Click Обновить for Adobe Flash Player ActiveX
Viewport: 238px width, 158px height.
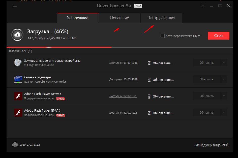[206, 96]
